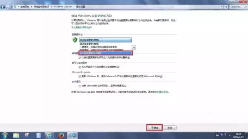Go back with the Explorer back arrow
This screenshot has height=139, width=248.
[x=3, y=7]
